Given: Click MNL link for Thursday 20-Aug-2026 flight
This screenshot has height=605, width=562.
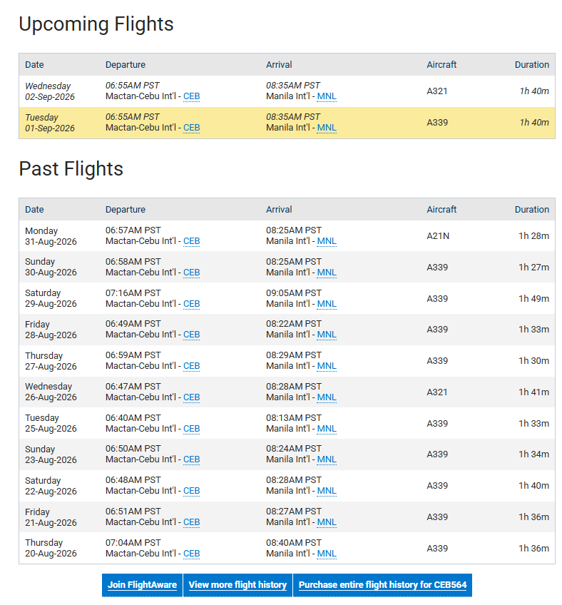Looking at the screenshot, I should (327, 554).
